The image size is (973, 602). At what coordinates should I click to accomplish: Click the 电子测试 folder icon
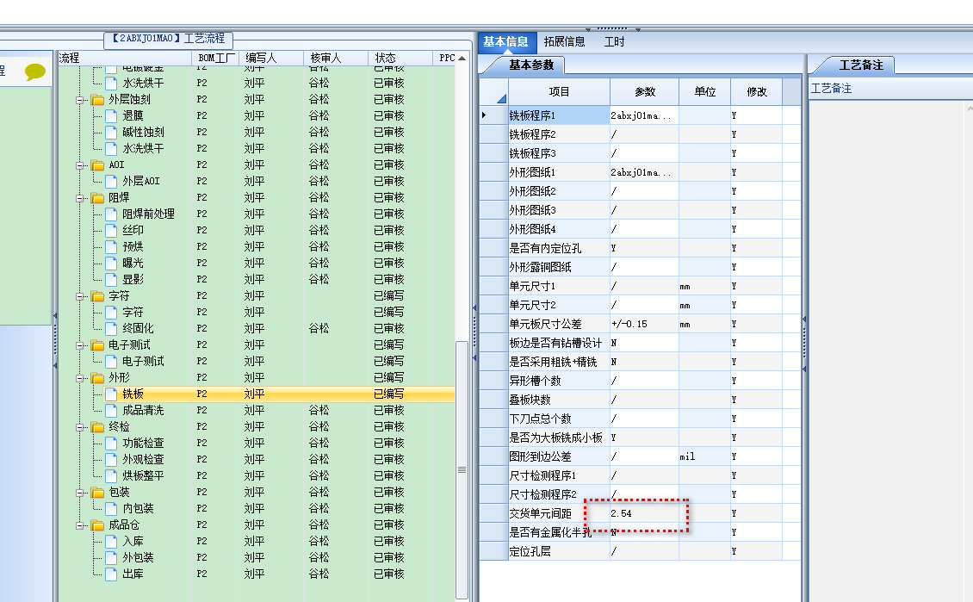coord(97,345)
